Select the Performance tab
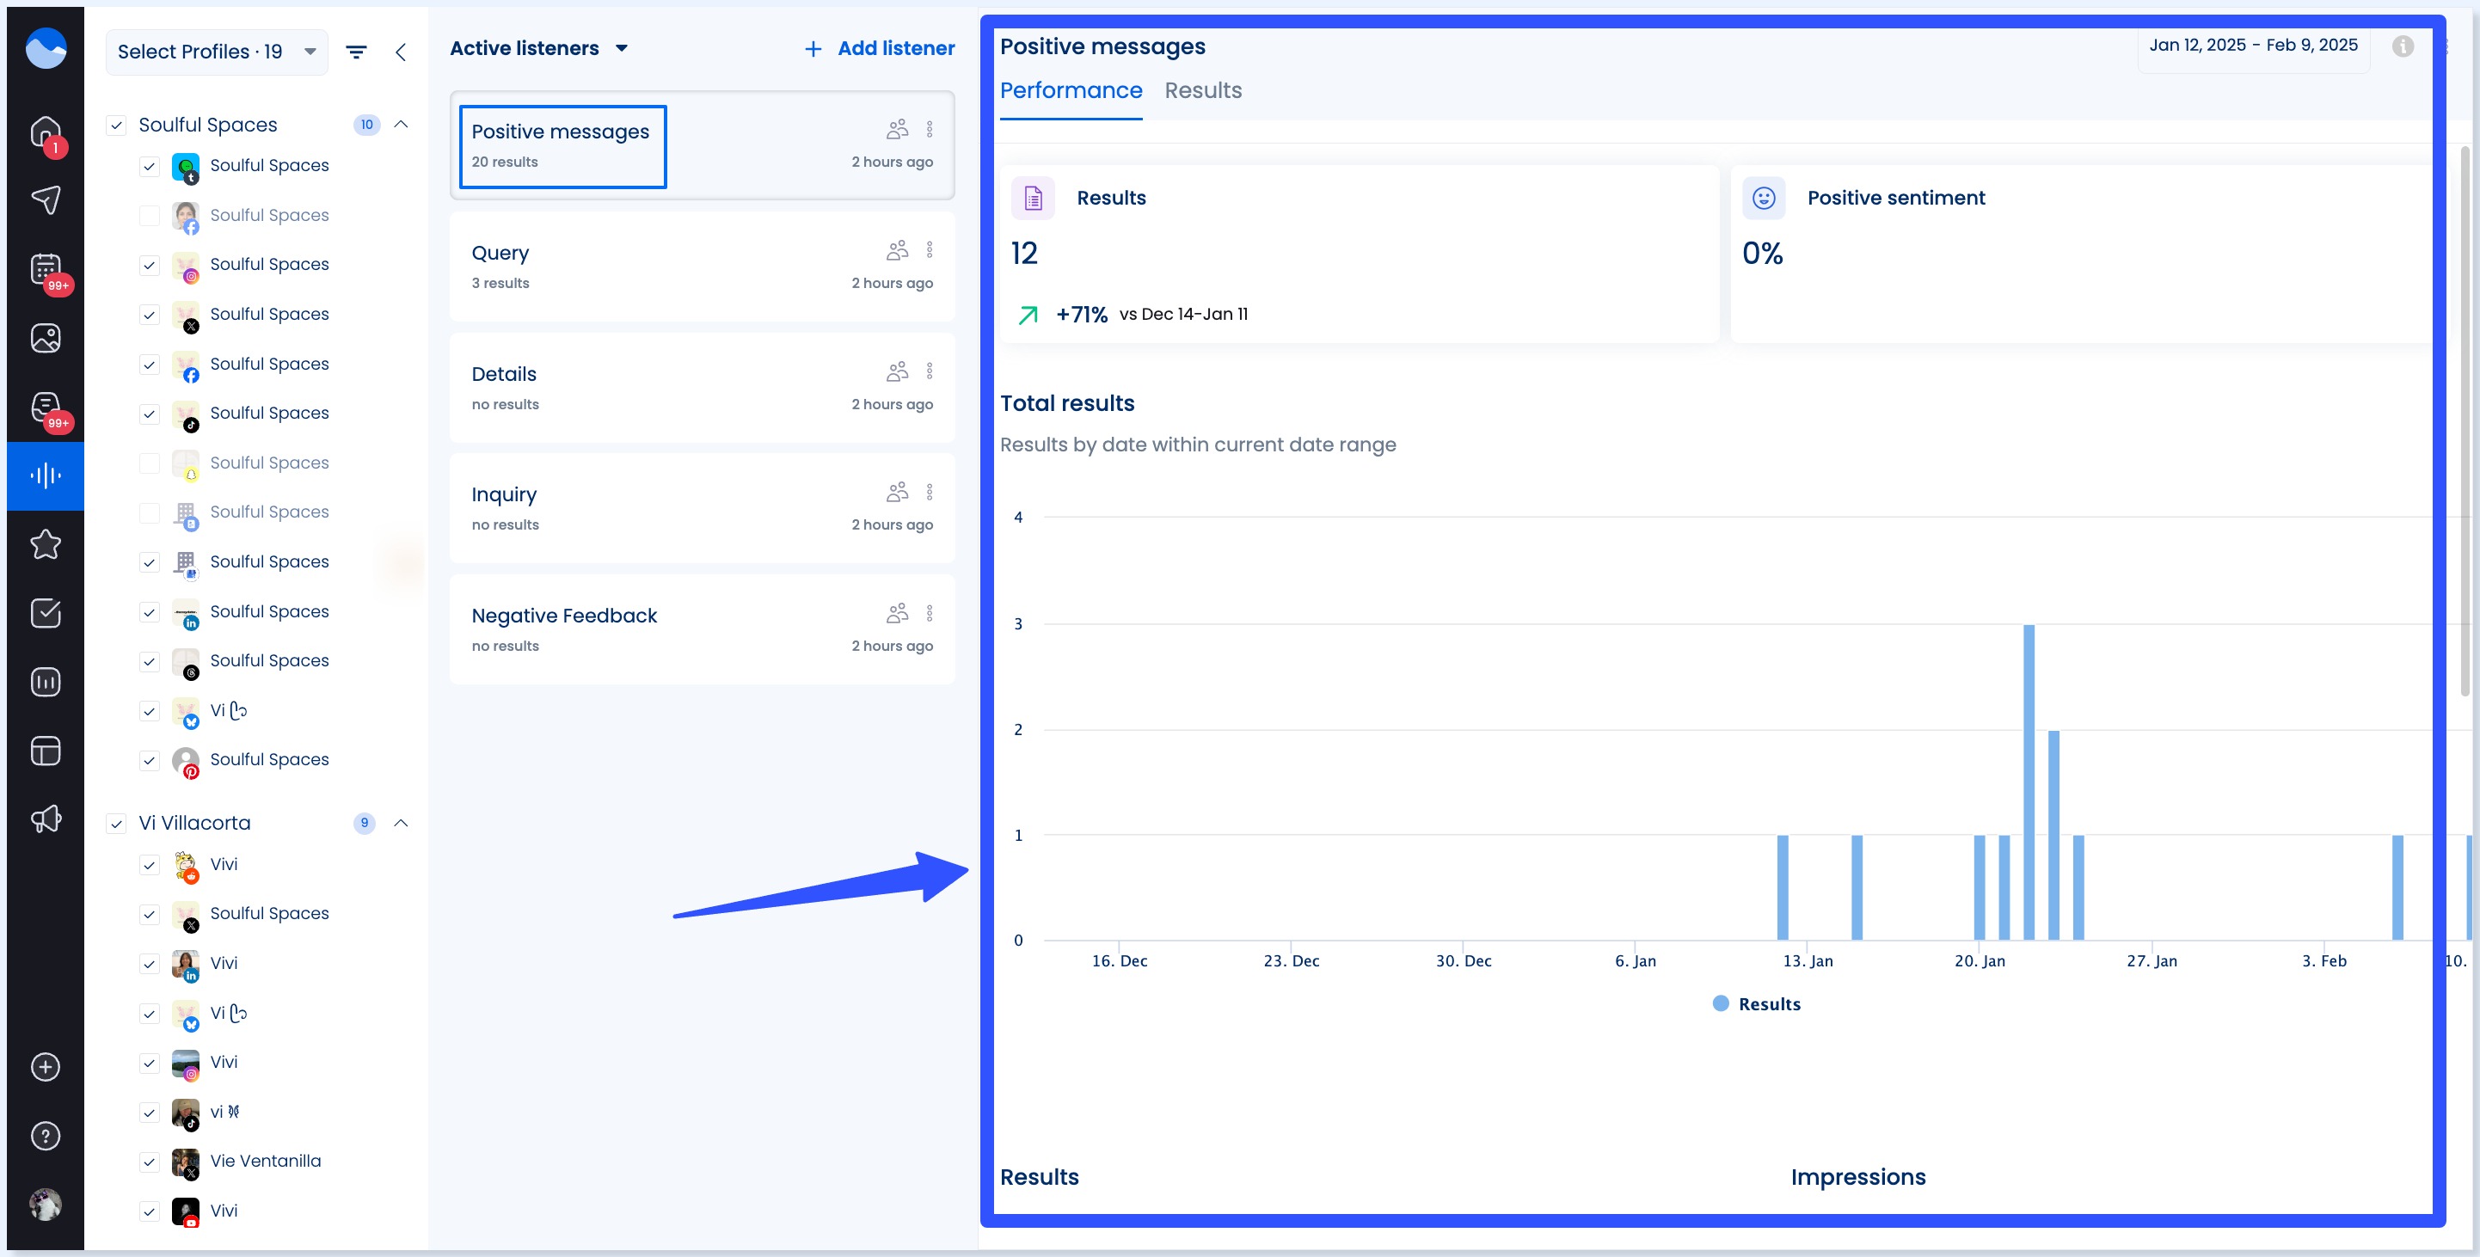2480x1257 pixels. click(1071, 89)
